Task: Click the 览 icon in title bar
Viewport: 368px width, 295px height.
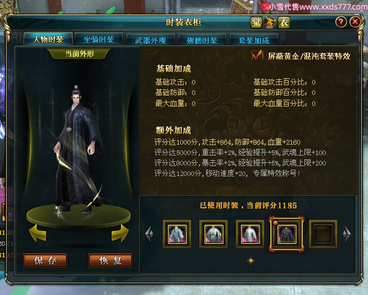Action: coord(256,22)
